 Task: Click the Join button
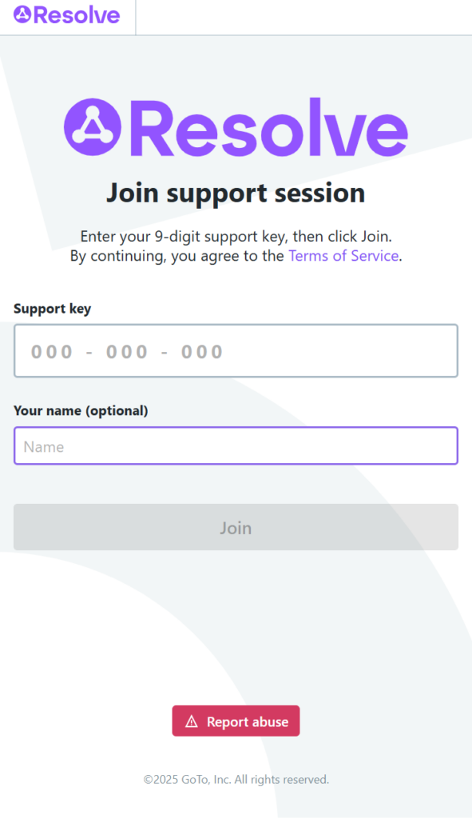point(236,527)
